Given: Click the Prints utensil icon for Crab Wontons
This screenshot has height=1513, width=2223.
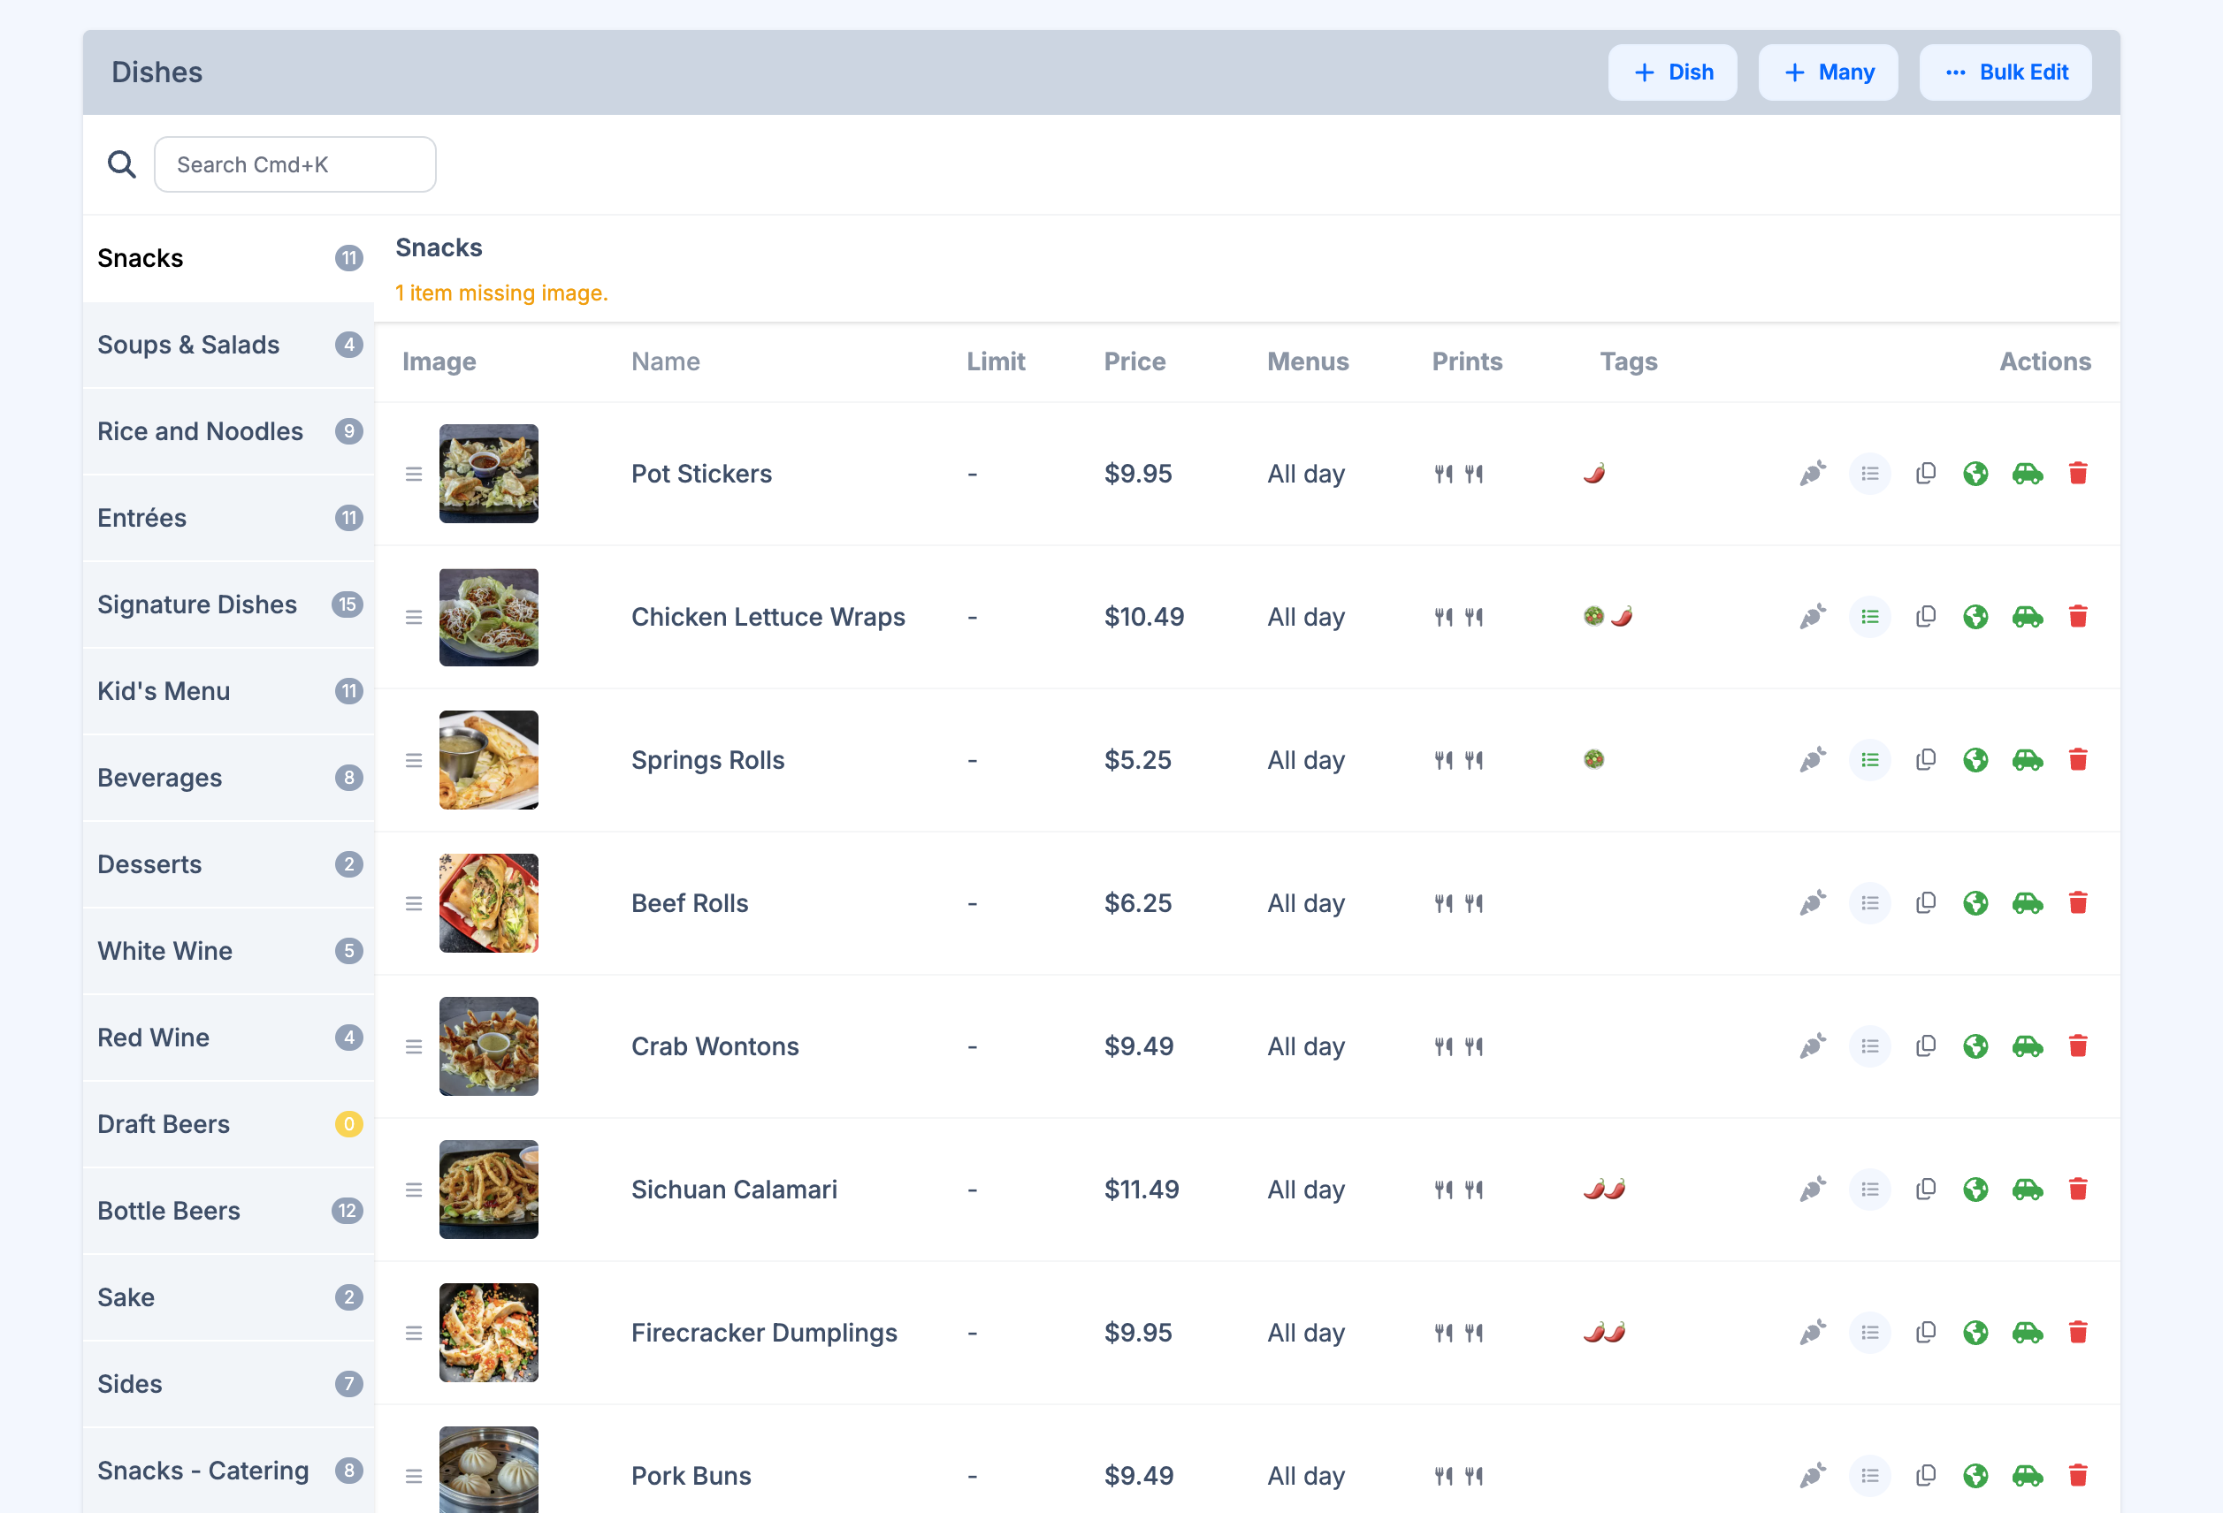Looking at the screenshot, I should pos(1459,1045).
